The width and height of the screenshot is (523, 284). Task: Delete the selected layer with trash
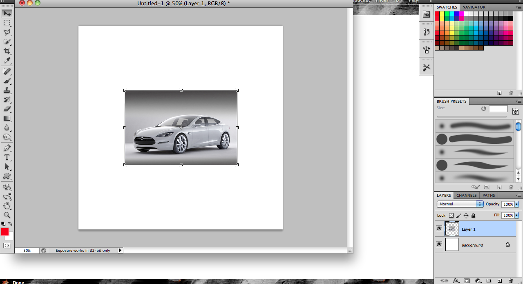click(511, 281)
